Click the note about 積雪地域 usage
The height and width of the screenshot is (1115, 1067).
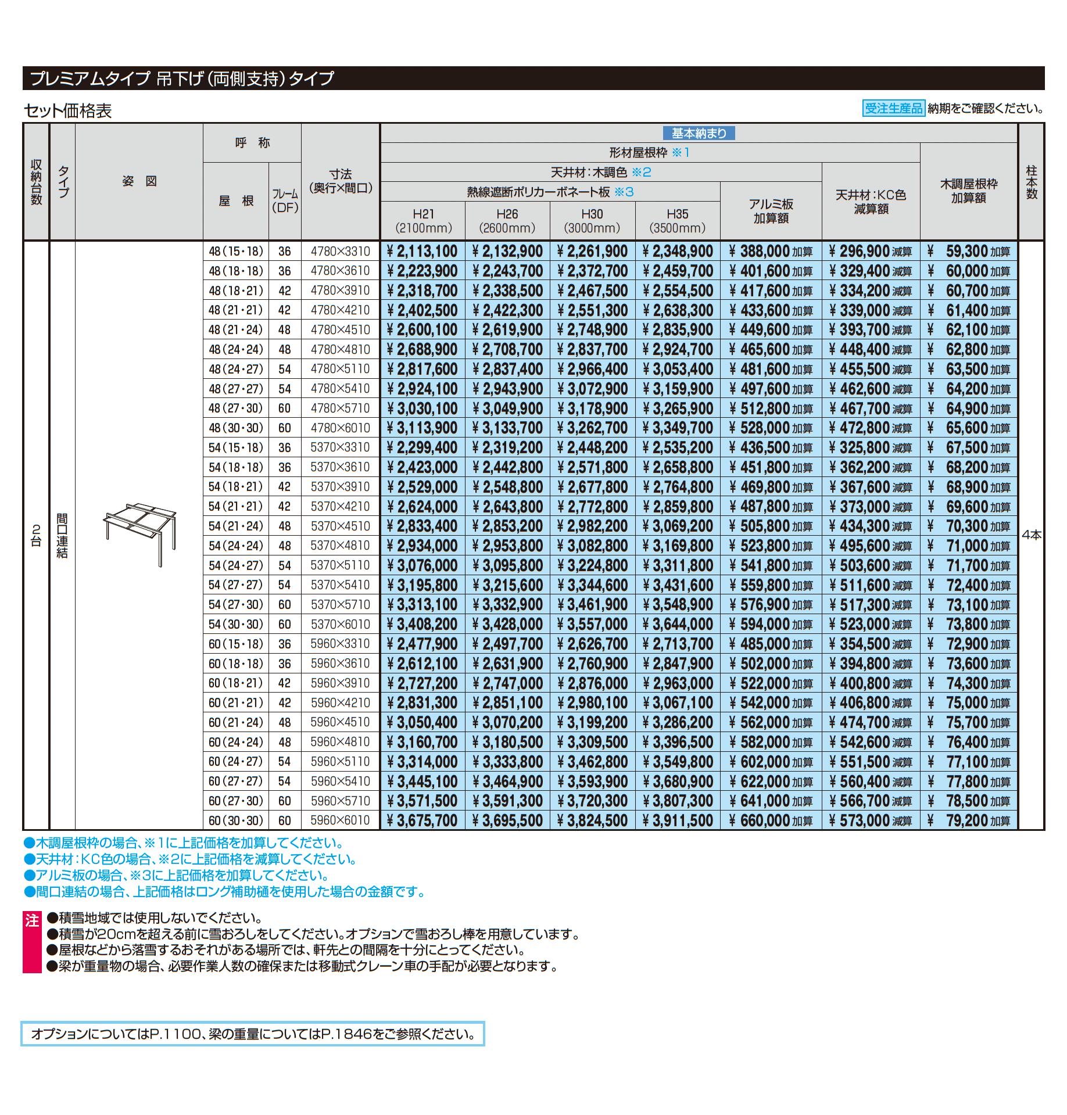[x=155, y=918]
